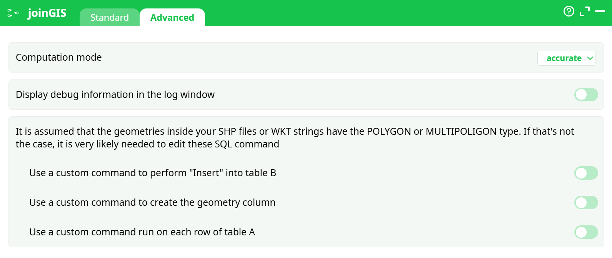Click the "create the geometry column" label text
This screenshot has width=612, height=258.
152,203
